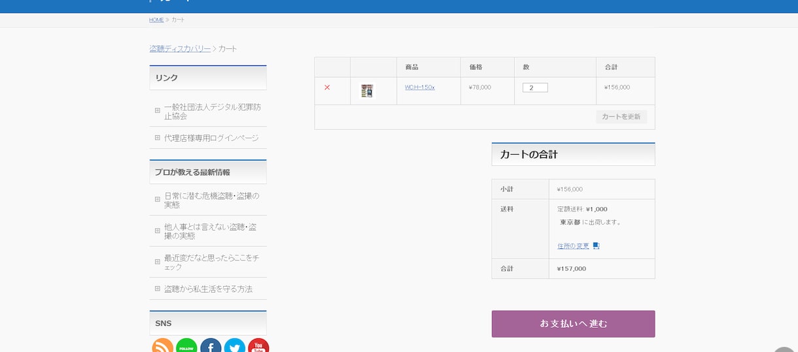The width and height of the screenshot is (798, 352).
Task: Click the truck icon beside 住所の変更
Action: tap(596, 246)
